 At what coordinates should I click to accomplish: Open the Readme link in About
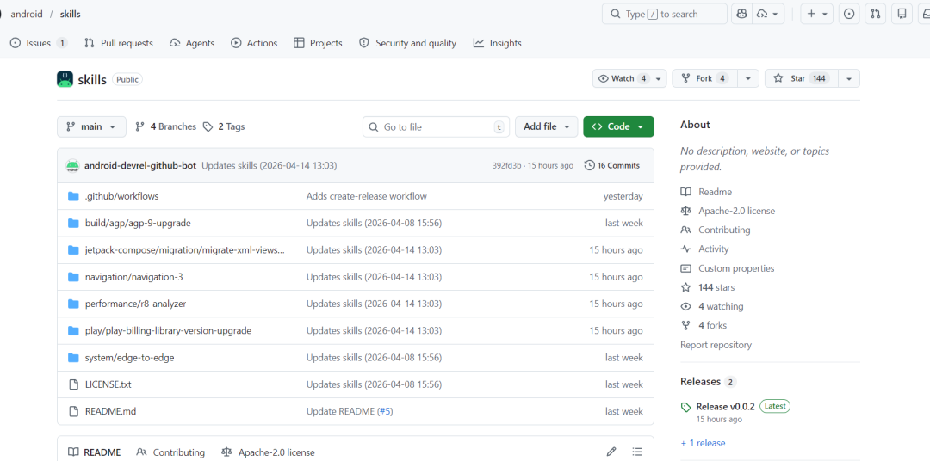pyautogui.click(x=706, y=192)
